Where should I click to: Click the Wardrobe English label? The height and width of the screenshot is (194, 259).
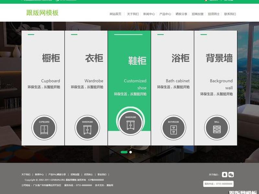94,81
